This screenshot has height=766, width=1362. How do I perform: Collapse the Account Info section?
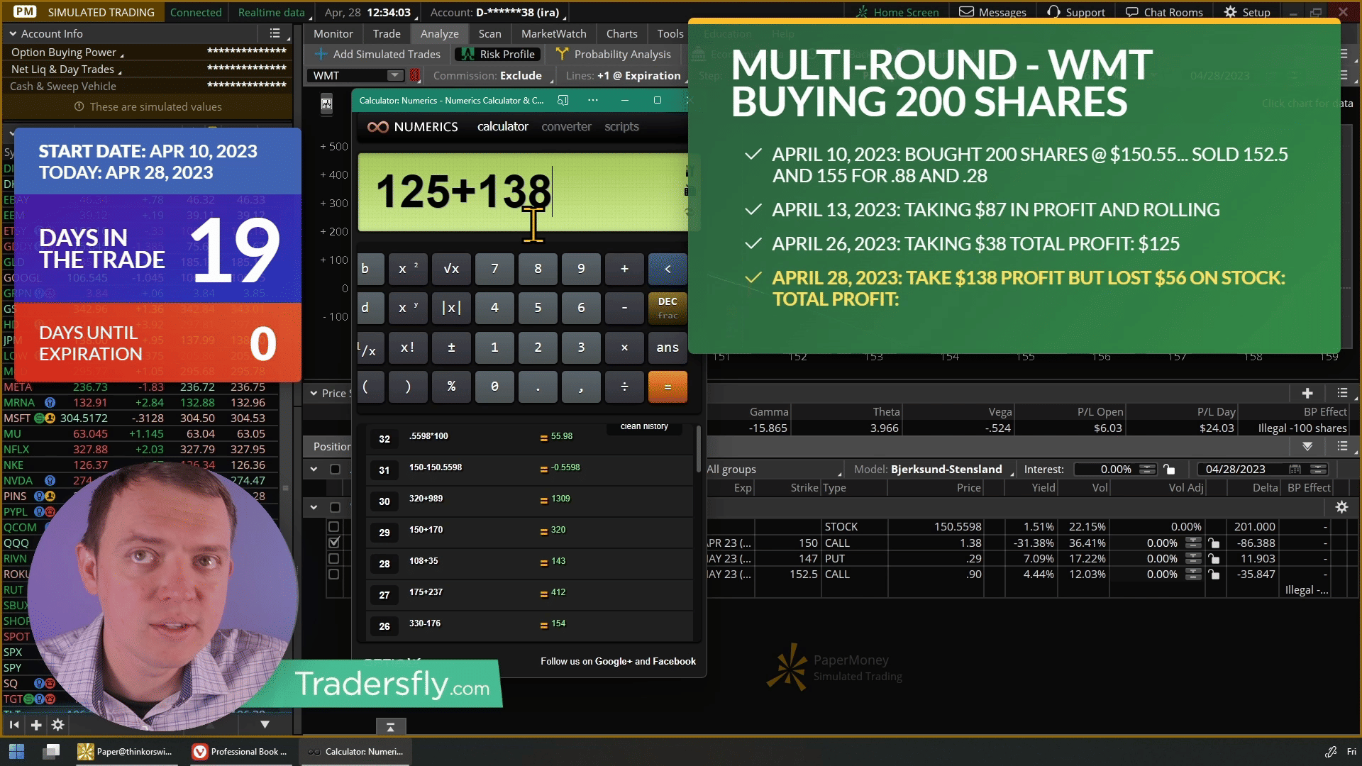pyautogui.click(x=13, y=33)
